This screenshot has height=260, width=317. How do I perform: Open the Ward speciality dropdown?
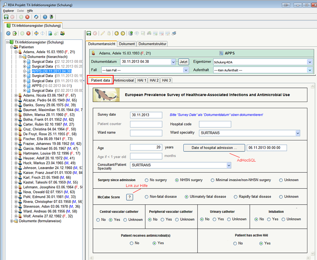[x=298, y=133]
